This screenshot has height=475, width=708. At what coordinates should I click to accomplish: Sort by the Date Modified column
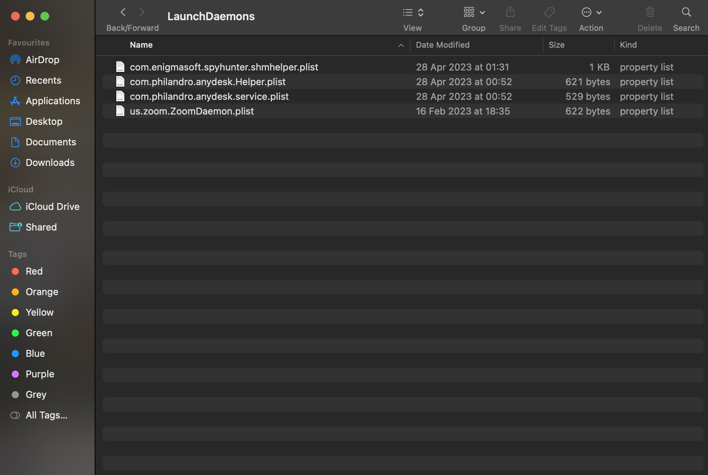coord(442,45)
